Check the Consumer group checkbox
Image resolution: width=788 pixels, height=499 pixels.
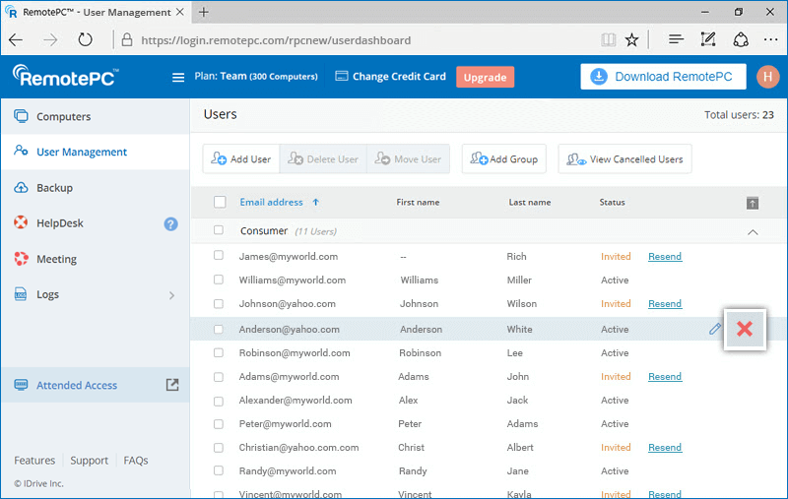(x=218, y=230)
